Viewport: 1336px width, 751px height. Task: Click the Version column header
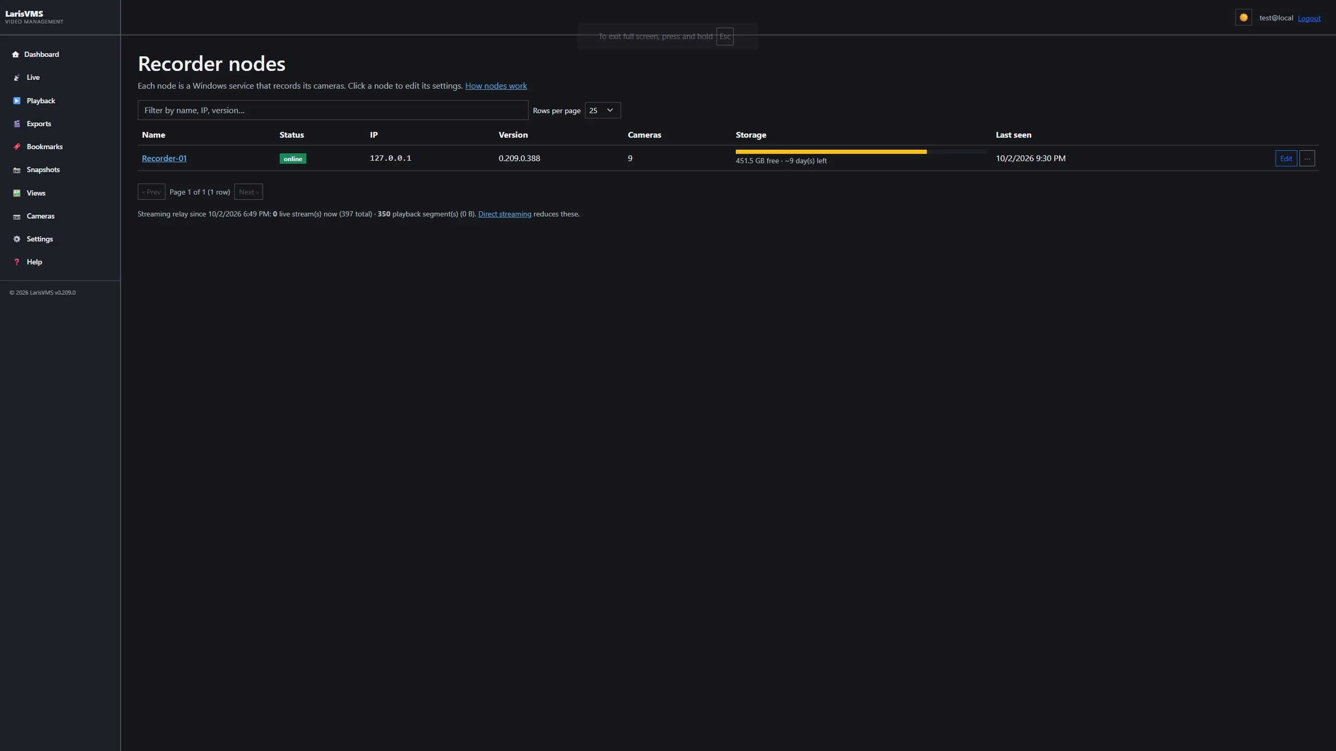pos(513,135)
